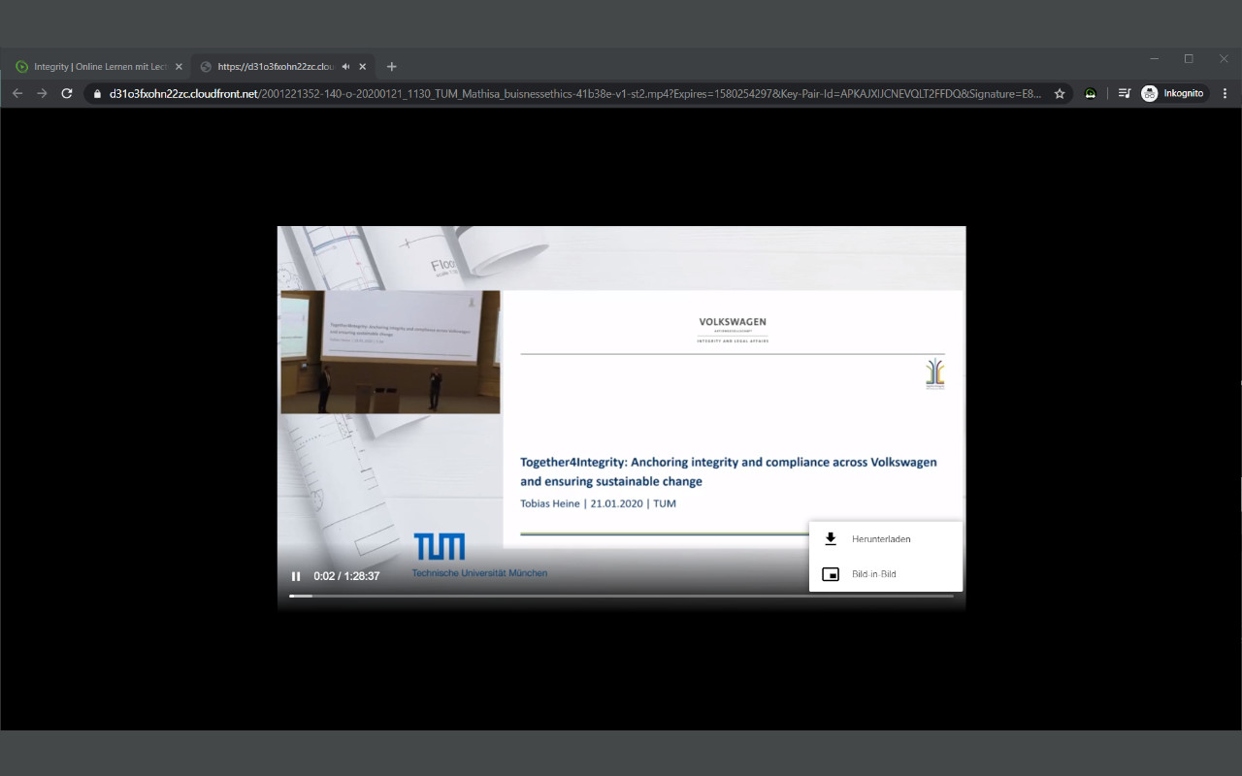This screenshot has width=1242, height=776.
Task: Select the cloudfront video tab
Action: click(277, 67)
